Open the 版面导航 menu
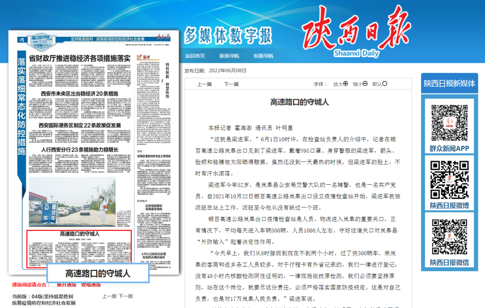The height and width of the screenshot is (308, 485). click(229, 56)
